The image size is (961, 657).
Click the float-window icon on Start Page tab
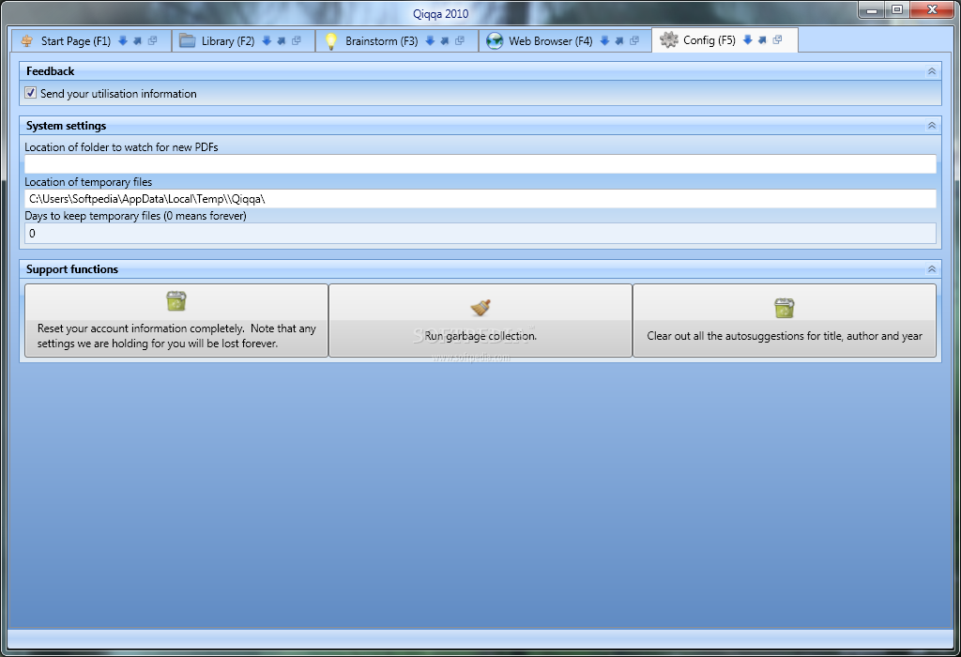[x=153, y=40]
